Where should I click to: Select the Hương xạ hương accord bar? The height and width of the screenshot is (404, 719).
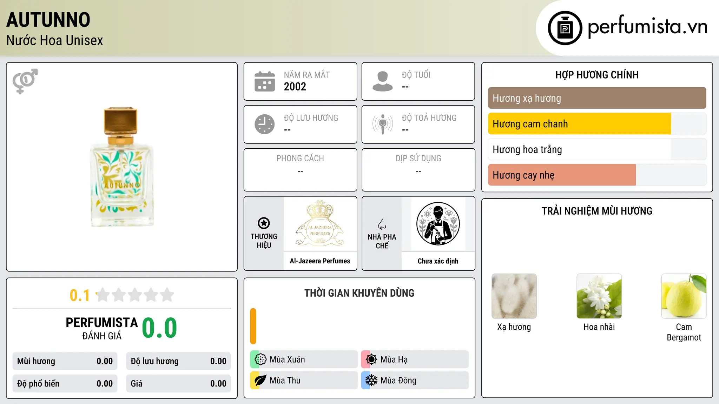(x=597, y=98)
